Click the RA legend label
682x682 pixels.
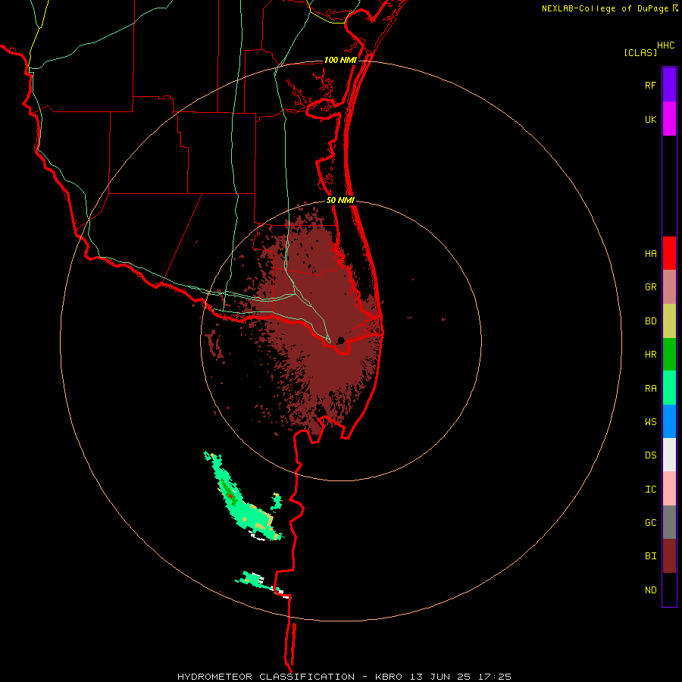(x=650, y=388)
